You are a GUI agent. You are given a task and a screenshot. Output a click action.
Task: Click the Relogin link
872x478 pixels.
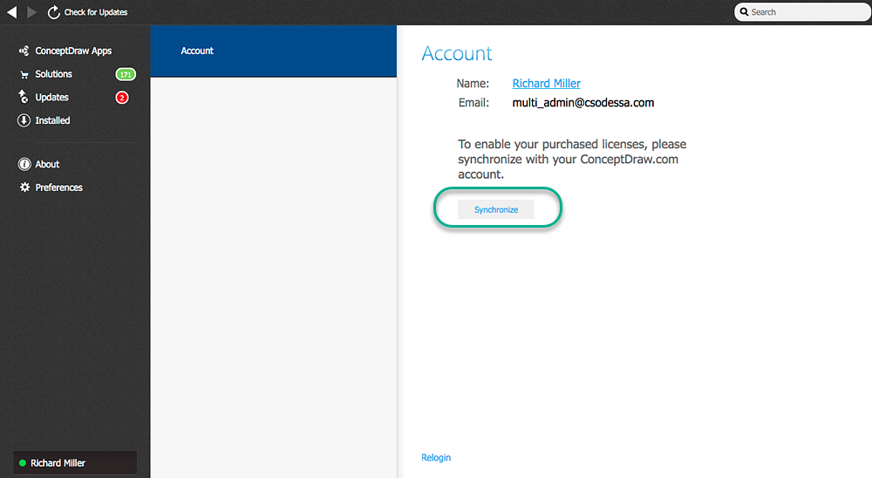coord(436,457)
